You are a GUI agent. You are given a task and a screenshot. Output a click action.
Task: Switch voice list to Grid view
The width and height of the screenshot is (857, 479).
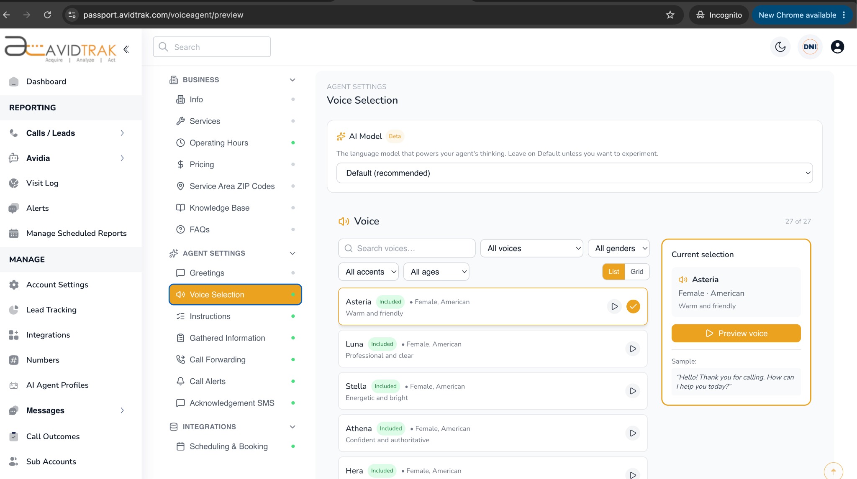637,272
